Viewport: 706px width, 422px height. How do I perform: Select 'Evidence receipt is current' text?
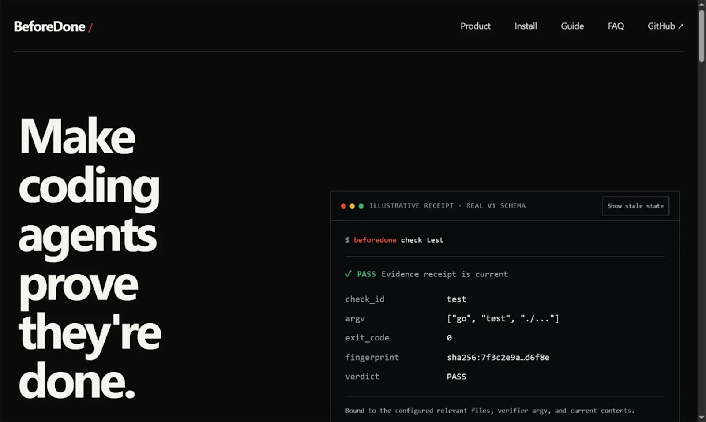tap(445, 274)
